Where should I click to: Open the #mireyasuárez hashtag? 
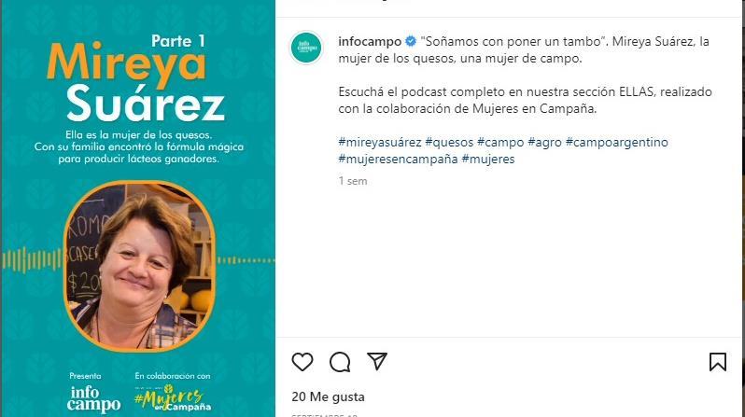tap(380, 142)
